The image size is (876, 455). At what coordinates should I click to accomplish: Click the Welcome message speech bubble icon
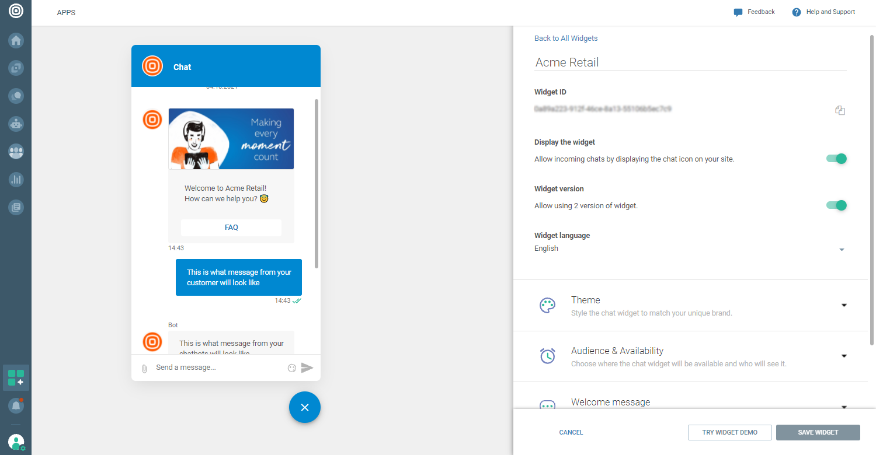pos(547,405)
